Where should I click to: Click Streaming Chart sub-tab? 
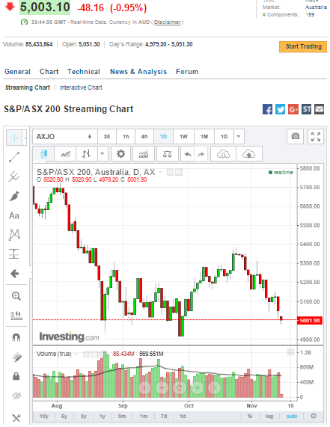pyautogui.click(x=28, y=87)
